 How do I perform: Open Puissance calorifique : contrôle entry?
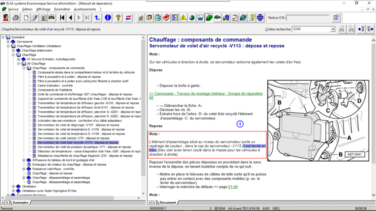pos(53,169)
